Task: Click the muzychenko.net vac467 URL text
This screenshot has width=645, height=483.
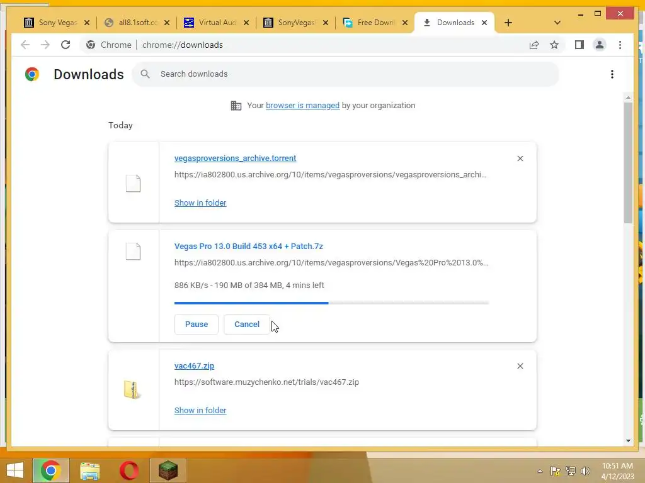Action: pyautogui.click(x=266, y=382)
